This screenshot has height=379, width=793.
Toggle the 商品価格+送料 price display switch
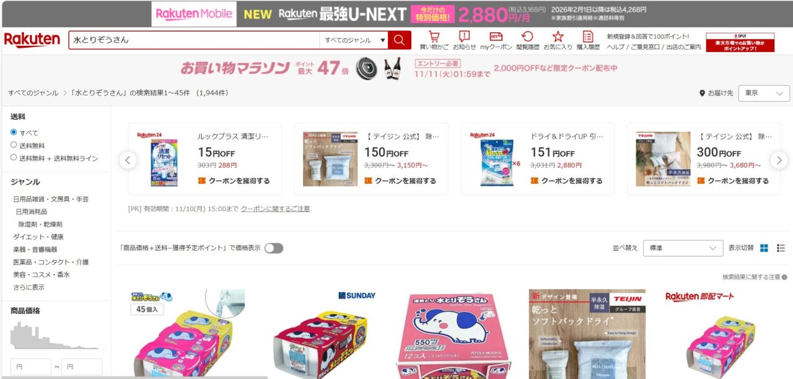274,248
